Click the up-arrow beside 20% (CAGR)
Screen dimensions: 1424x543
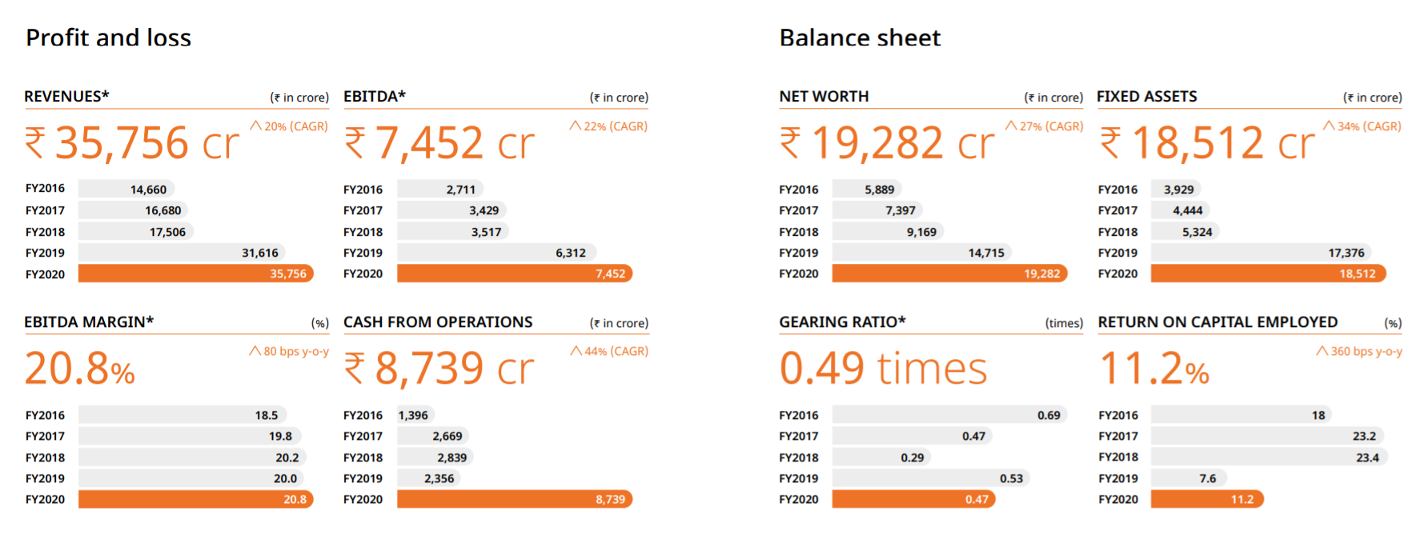pos(256,126)
